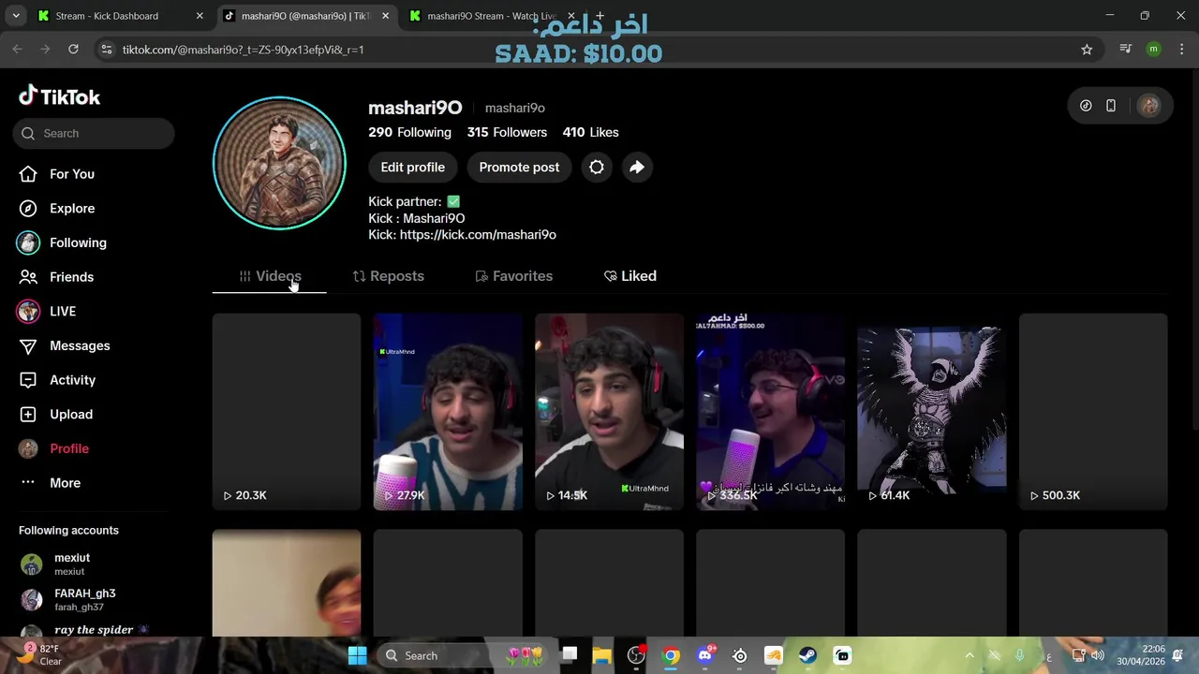Open Steam from the taskbar
This screenshot has height=674, width=1199.
pyautogui.click(x=807, y=655)
